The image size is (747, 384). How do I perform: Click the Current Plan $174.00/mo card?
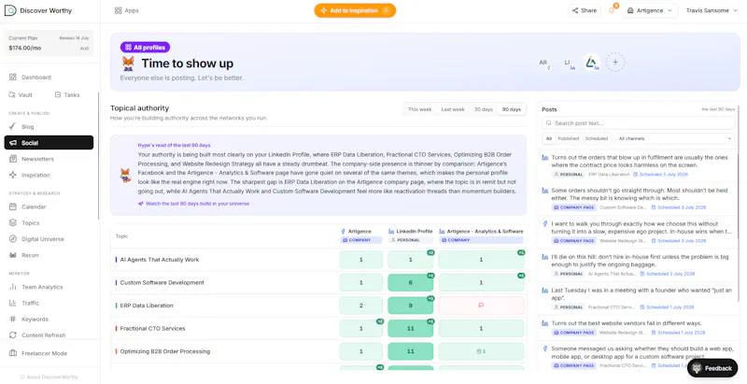[49, 43]
